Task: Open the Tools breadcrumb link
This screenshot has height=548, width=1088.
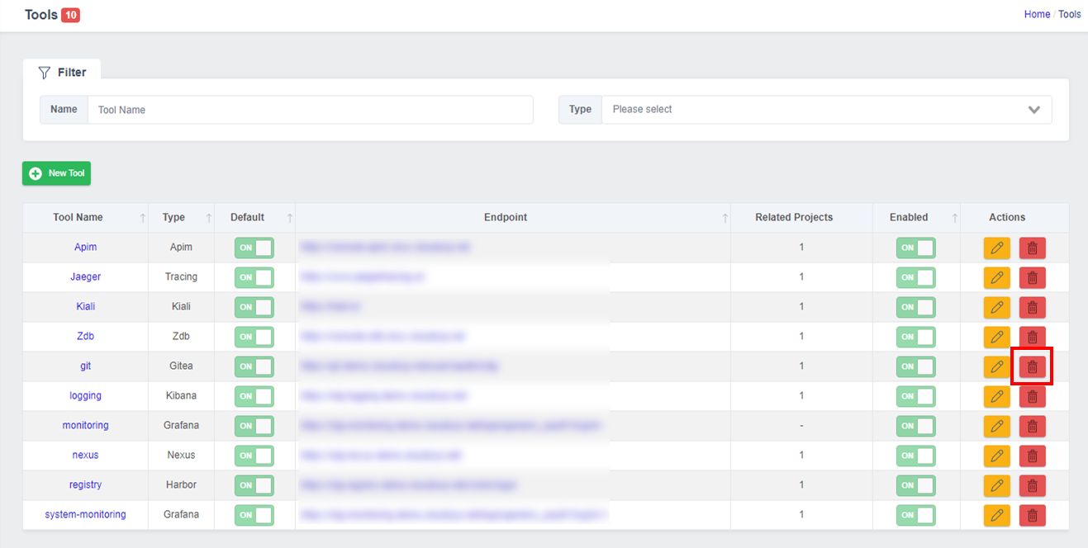Action: pos(1070,14)
